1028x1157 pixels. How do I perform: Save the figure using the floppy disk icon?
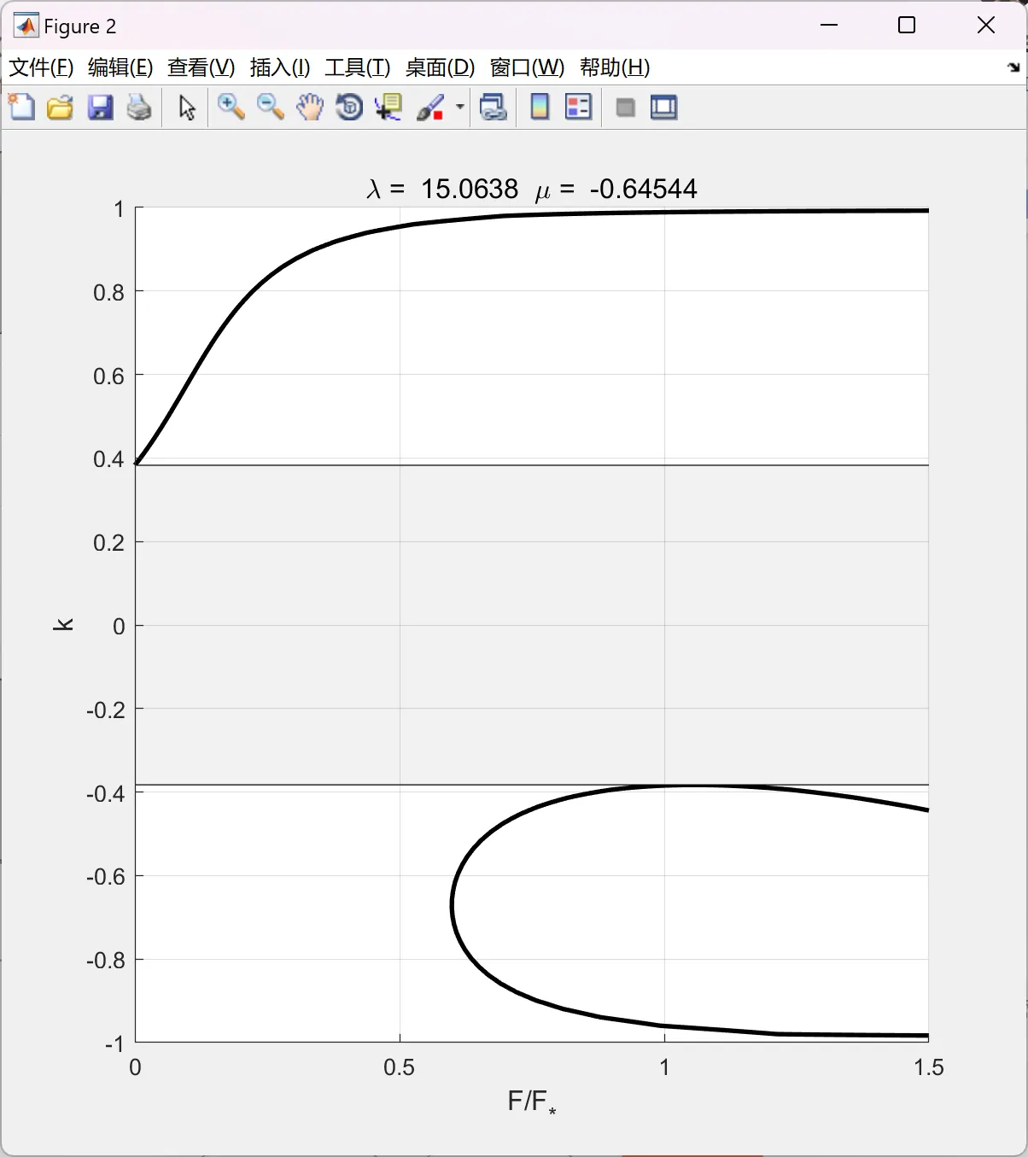click(100, 108)
